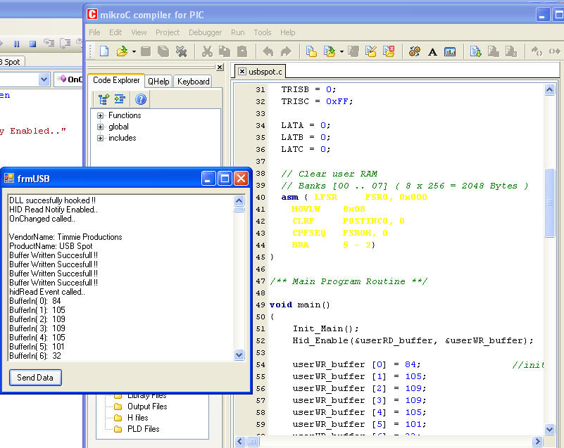564x448 pixels.
Task: Click the Send Data button
Action: click(x=35, y=378)
